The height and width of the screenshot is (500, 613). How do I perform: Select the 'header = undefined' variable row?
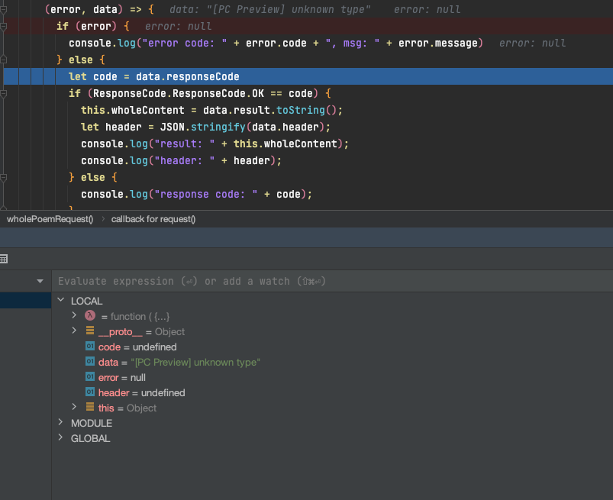[332, 392]
